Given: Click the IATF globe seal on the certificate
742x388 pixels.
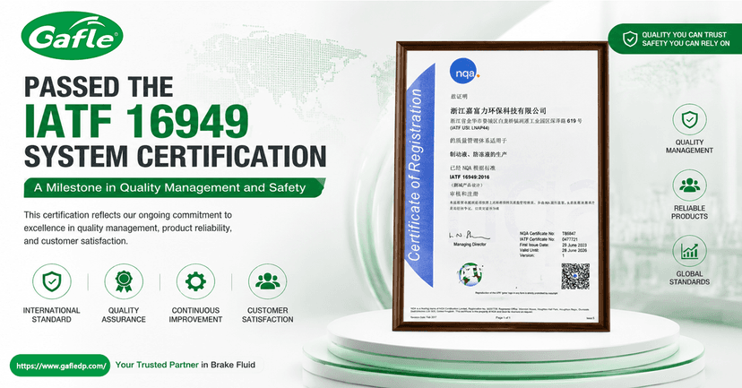Looking at the screenshot, I should 470,274.
